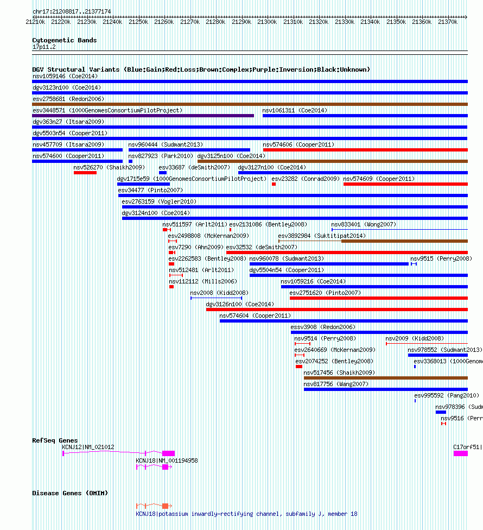Viewport: 483px width, 530px height.
Task: Select the orange KCNJ18 disease gene glyph
Action: tap(154, 506)
